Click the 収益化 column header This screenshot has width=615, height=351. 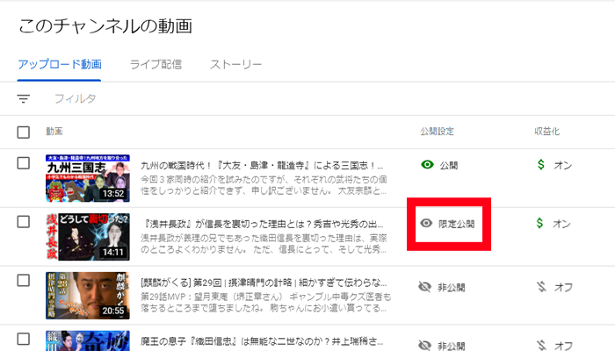tap(546, 132)
